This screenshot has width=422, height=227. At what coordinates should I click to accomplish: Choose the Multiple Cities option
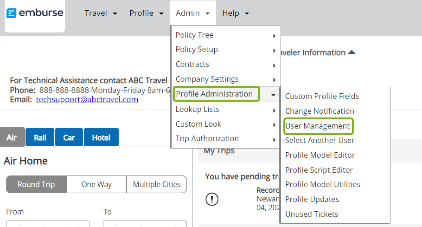157,184
